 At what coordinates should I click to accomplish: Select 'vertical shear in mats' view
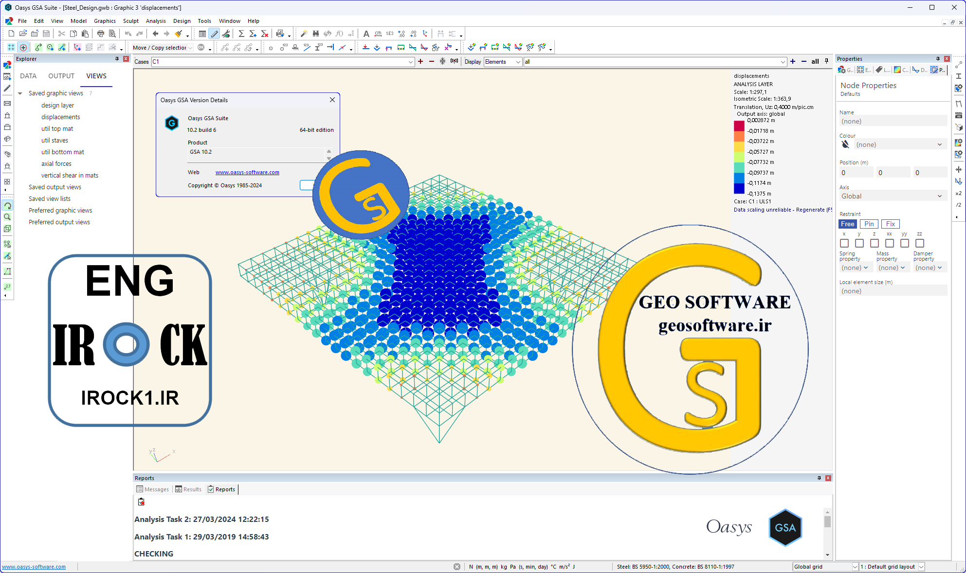click(x=70, y=176)
